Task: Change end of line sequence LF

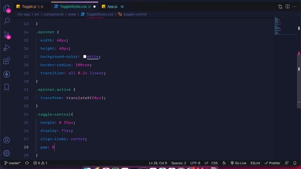Action: pos(206,163)
